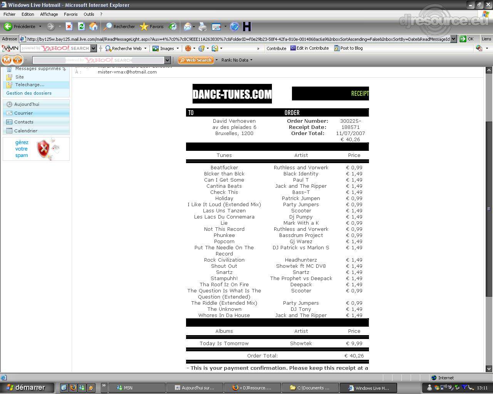
Task: Expand Rank: No Data dropdown
Action: pos(251,60)
